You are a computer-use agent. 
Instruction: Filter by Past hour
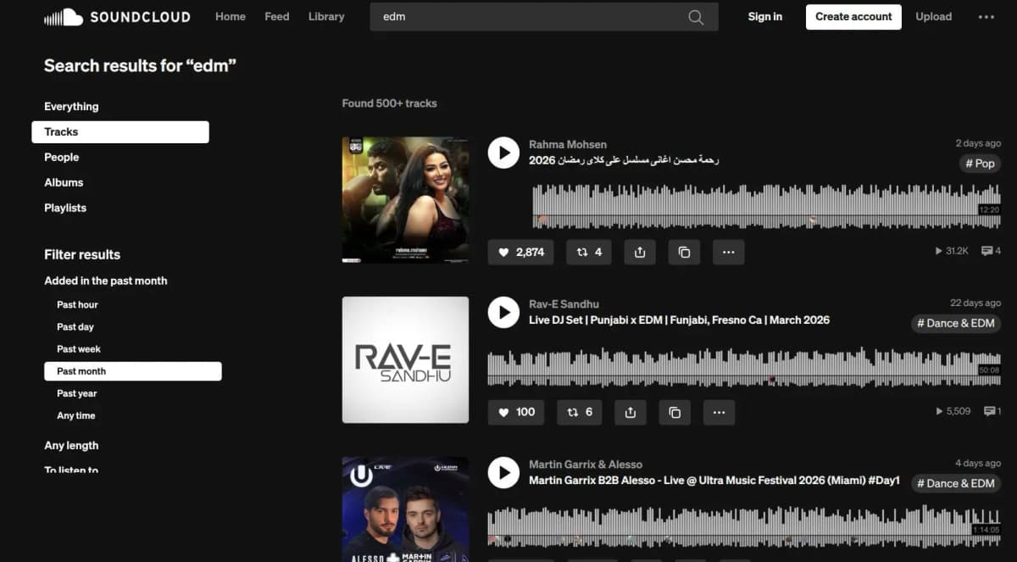click(77, 305)
